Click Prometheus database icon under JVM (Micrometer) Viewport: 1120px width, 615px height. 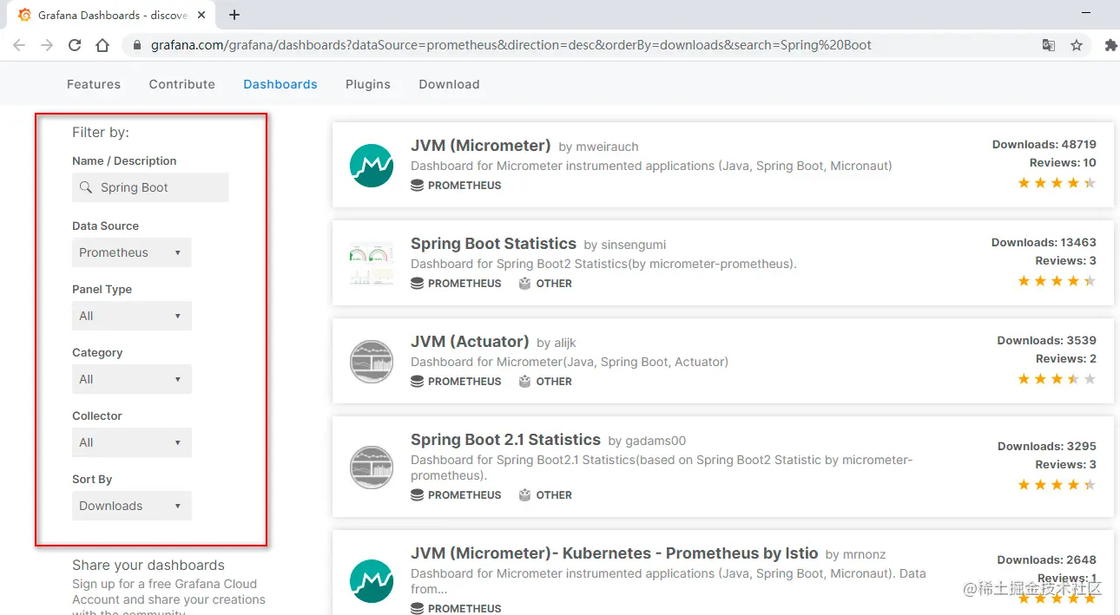click(417, 185)
